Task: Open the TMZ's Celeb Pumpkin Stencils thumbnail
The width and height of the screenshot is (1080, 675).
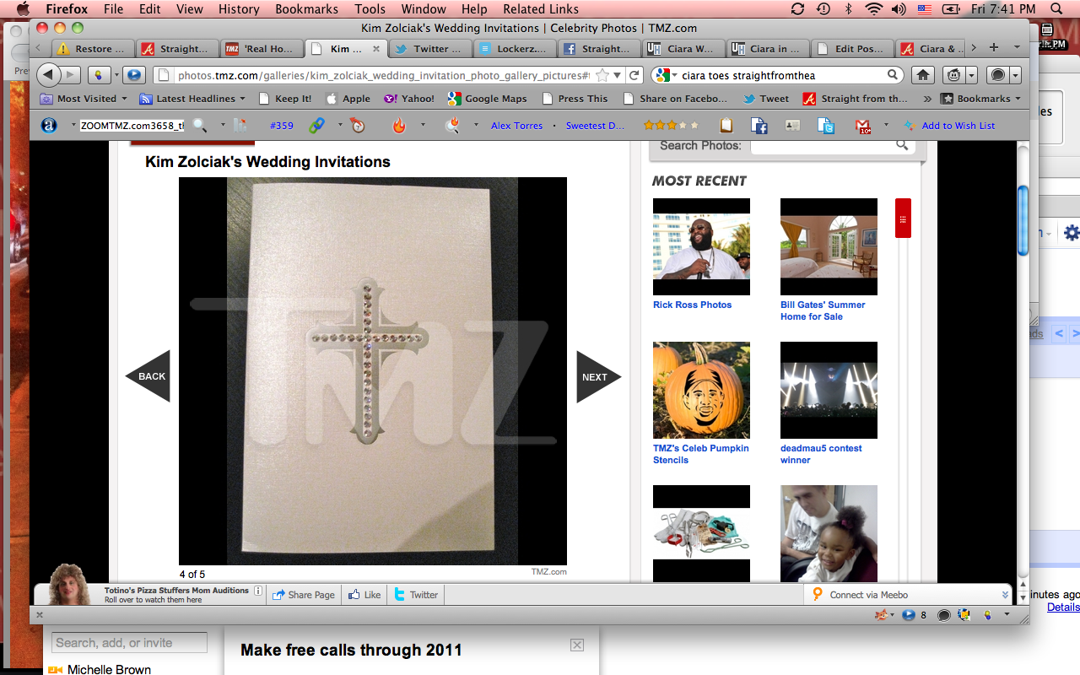Action: 701,390
